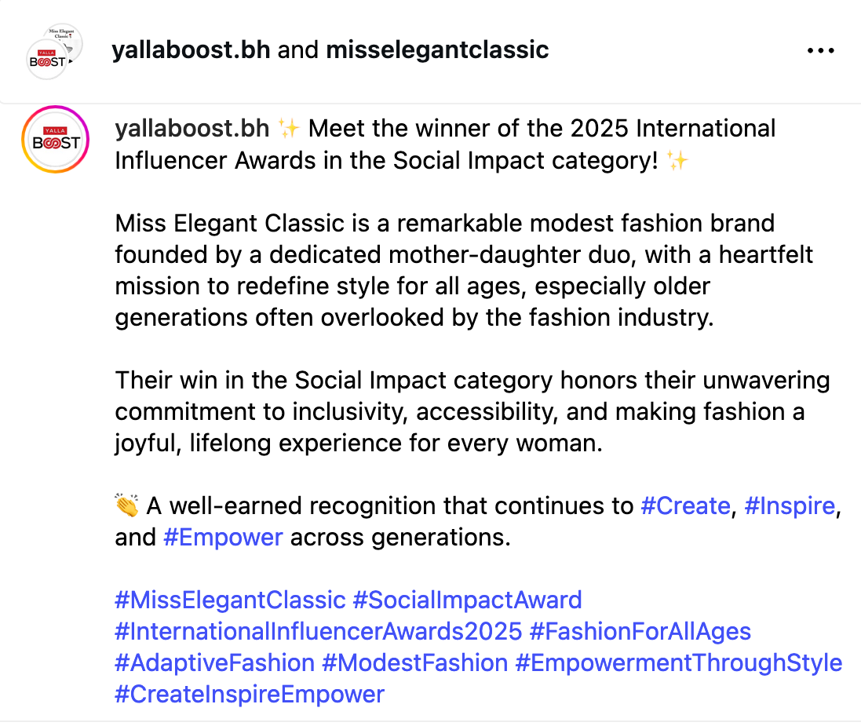Open the #Empower hashtag
Screen dimensions: 861x726
coord(223,538)
